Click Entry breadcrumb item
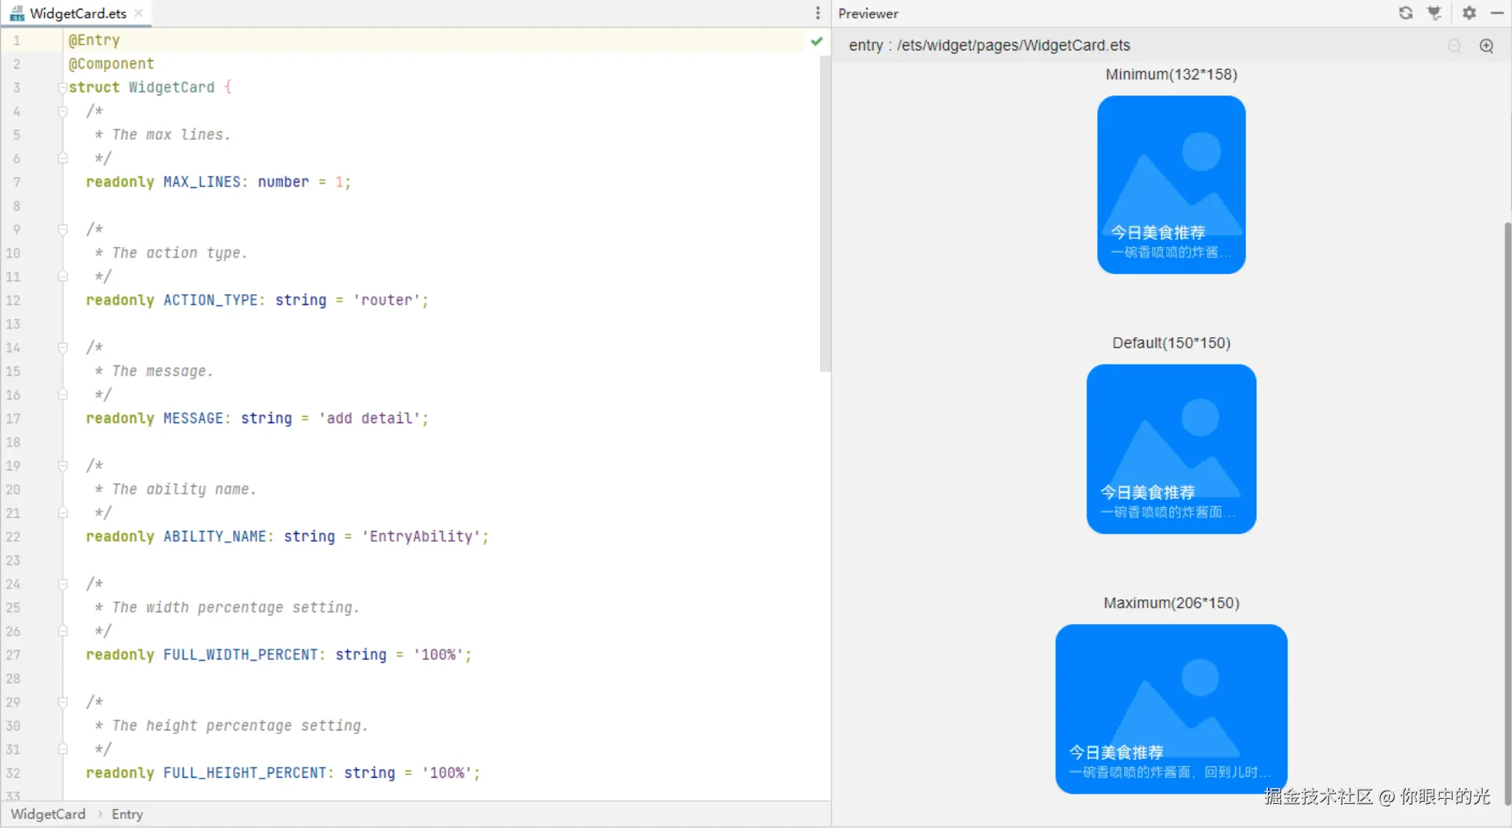This screenshot has width=1512, height=828. click(127, 814)
